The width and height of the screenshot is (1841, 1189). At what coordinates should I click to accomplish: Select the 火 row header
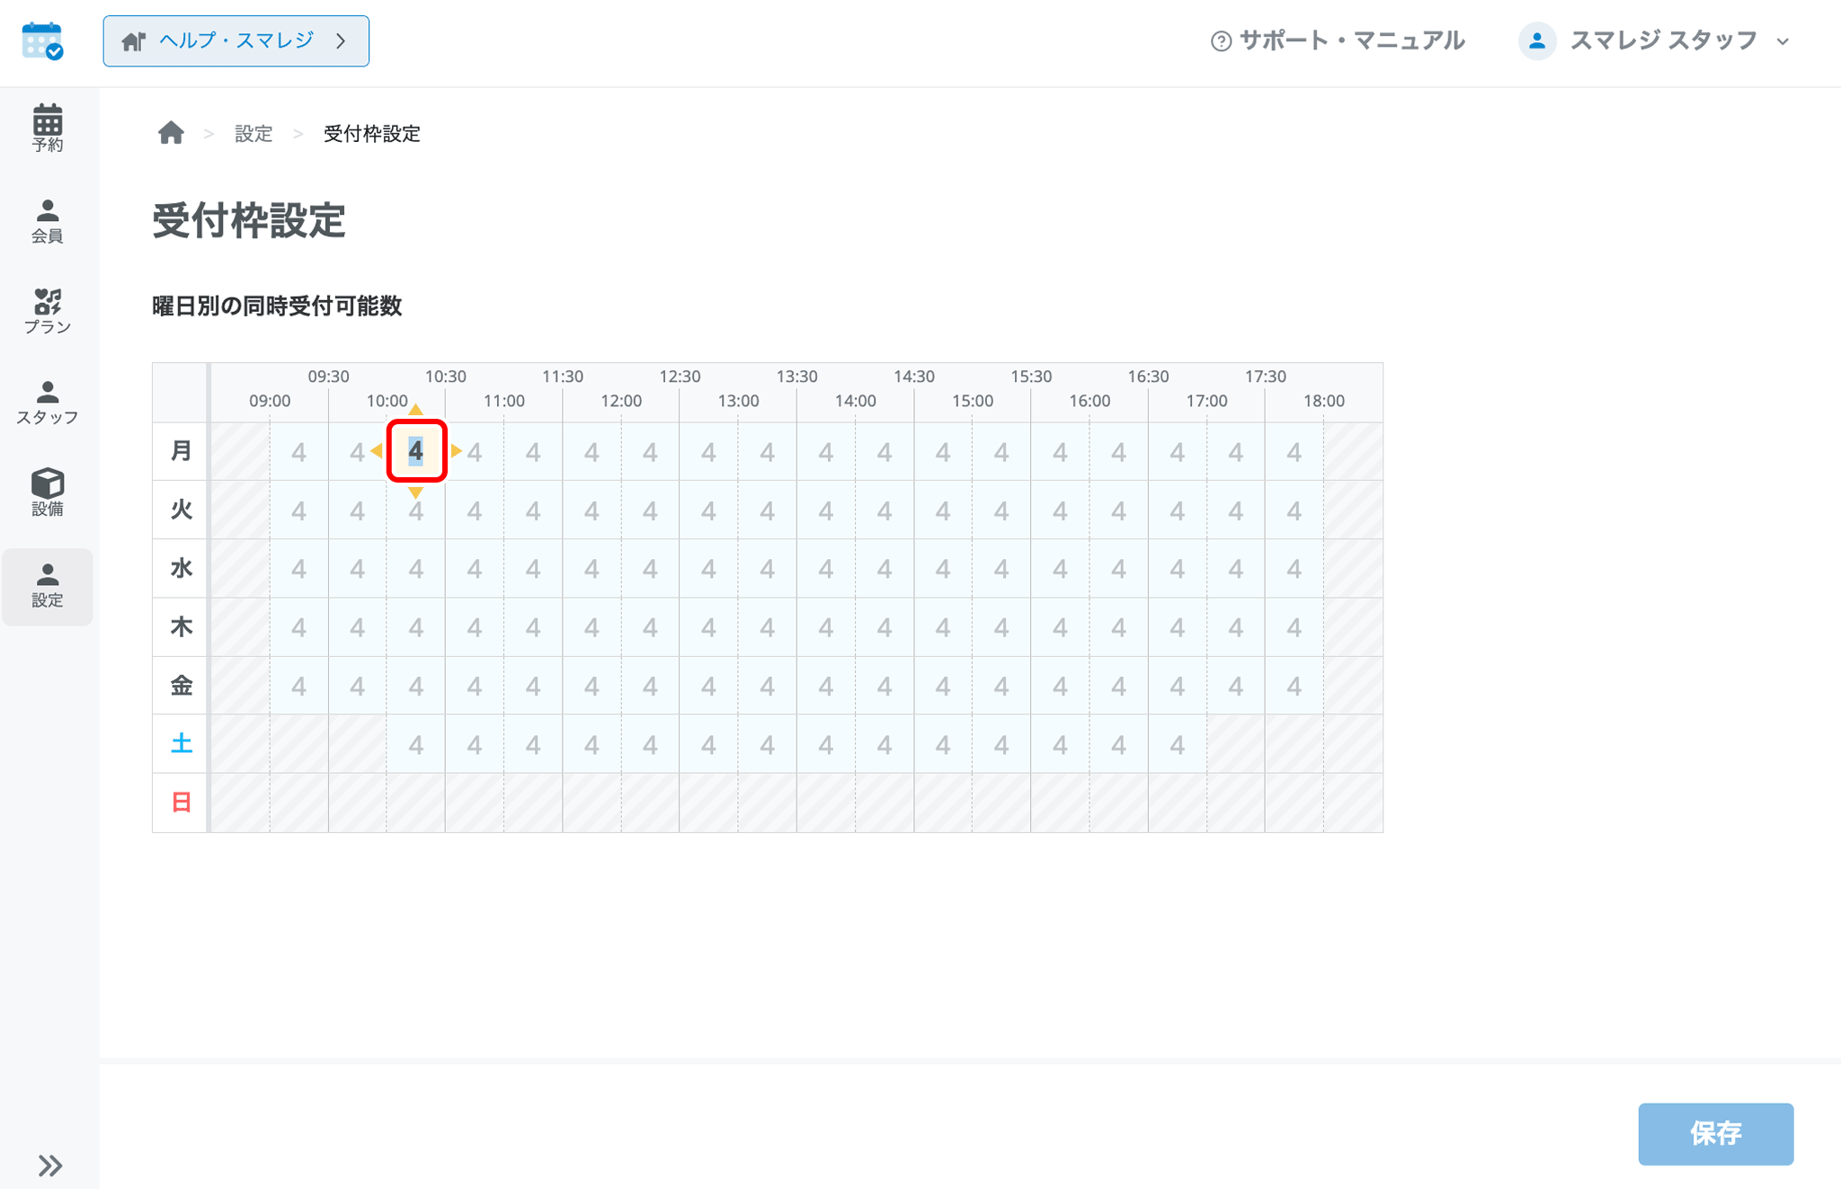[181, 510]
